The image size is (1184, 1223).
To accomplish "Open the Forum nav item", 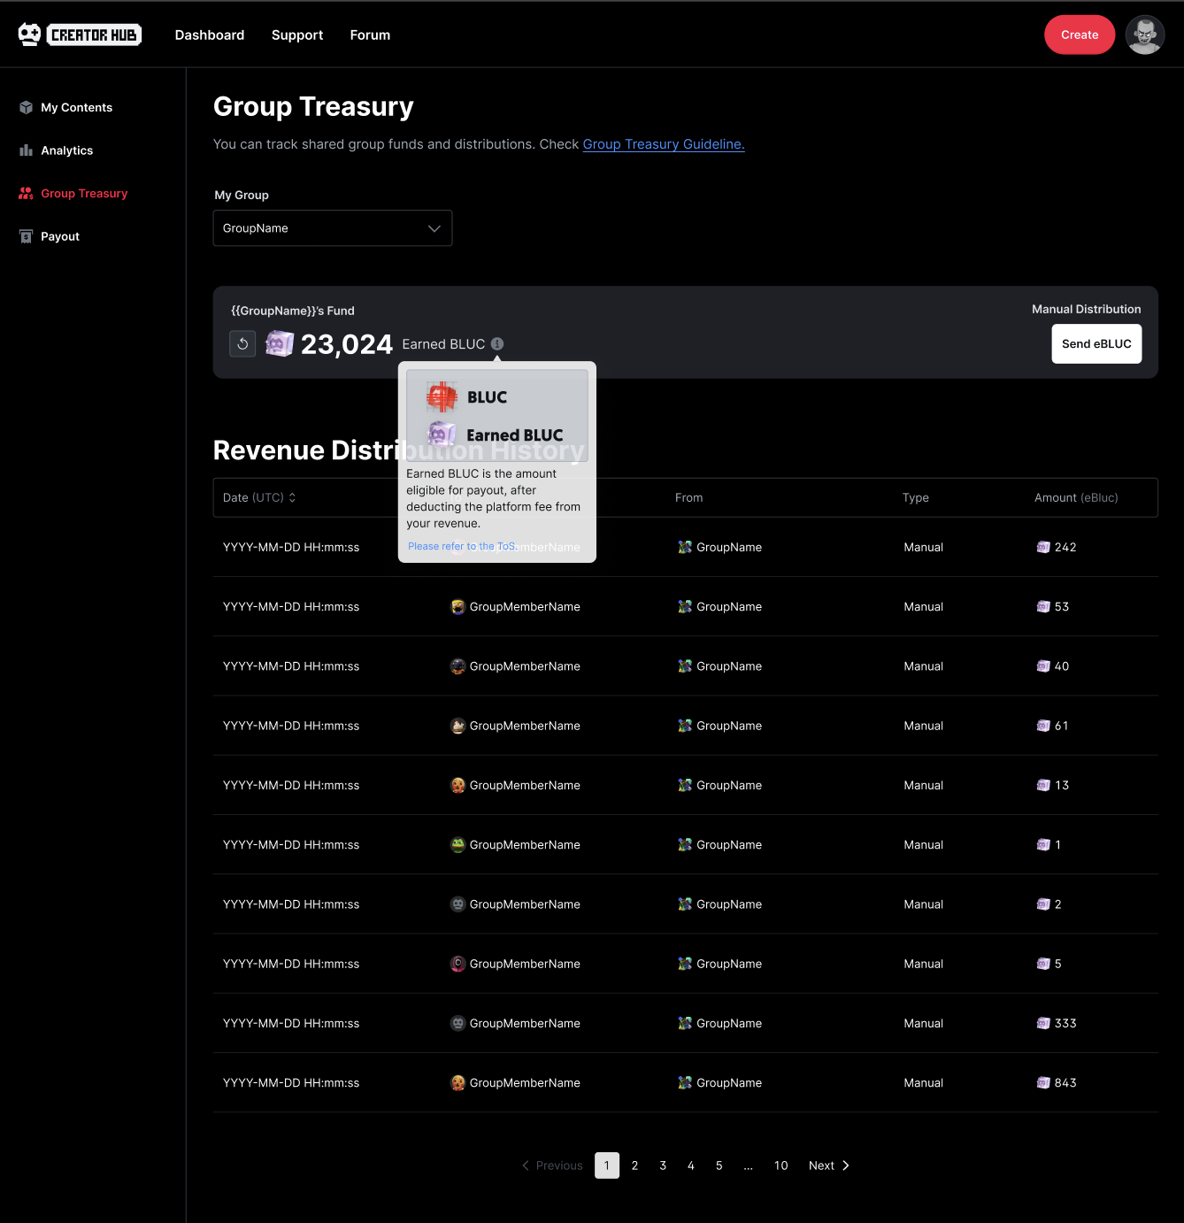I will pyautogui.click(x=370, y=35).
